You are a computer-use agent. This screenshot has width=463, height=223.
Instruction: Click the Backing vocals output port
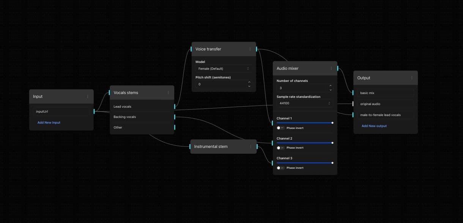[175, 117]
